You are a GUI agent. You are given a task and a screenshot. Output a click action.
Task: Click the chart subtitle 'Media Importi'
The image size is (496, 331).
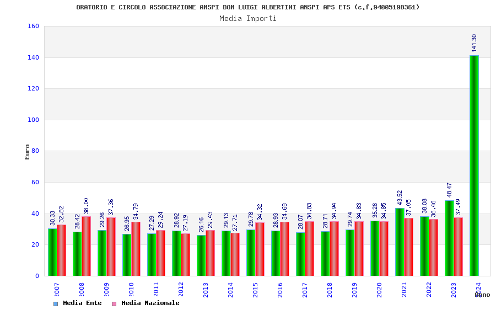pyautogui.click(x=248, y=18)
